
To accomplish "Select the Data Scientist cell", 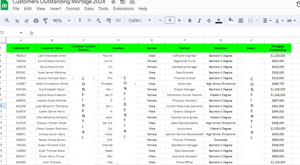I will click(184, 73).
